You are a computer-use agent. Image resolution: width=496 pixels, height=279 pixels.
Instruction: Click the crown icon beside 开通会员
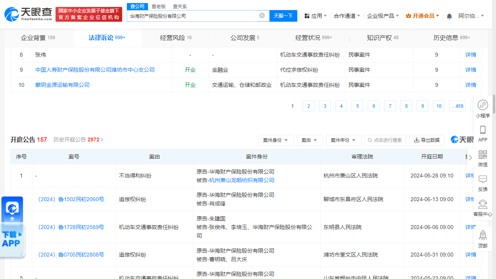(x=408, y=16)
